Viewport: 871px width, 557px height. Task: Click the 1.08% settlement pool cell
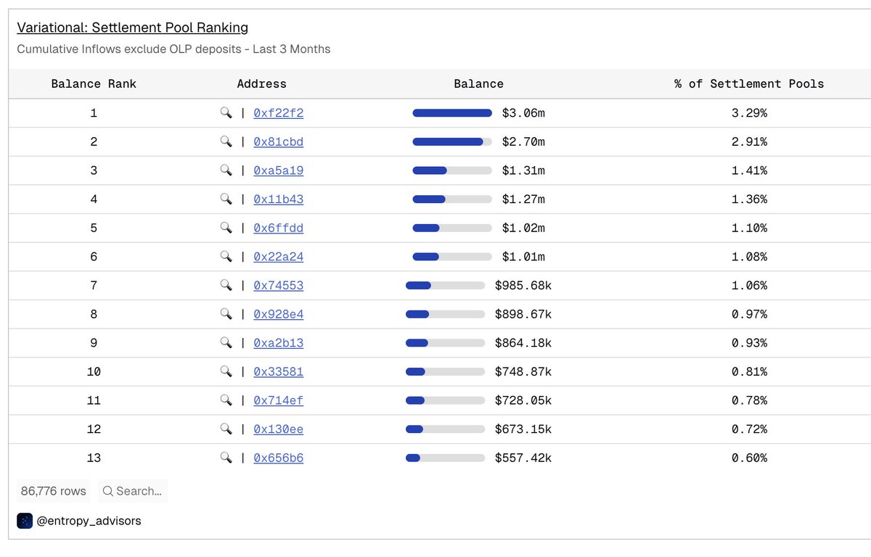click(x=749, y=257)
